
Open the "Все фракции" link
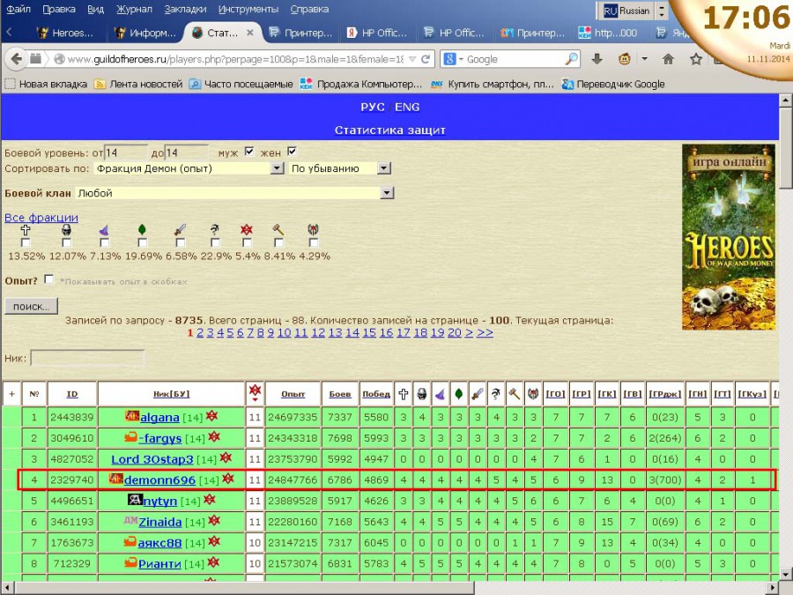coord(41,218)
